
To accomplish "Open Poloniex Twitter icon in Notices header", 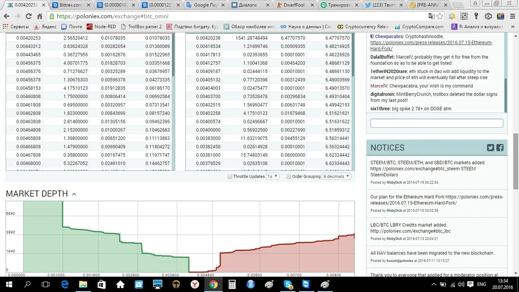I will (x=491, y=148).
